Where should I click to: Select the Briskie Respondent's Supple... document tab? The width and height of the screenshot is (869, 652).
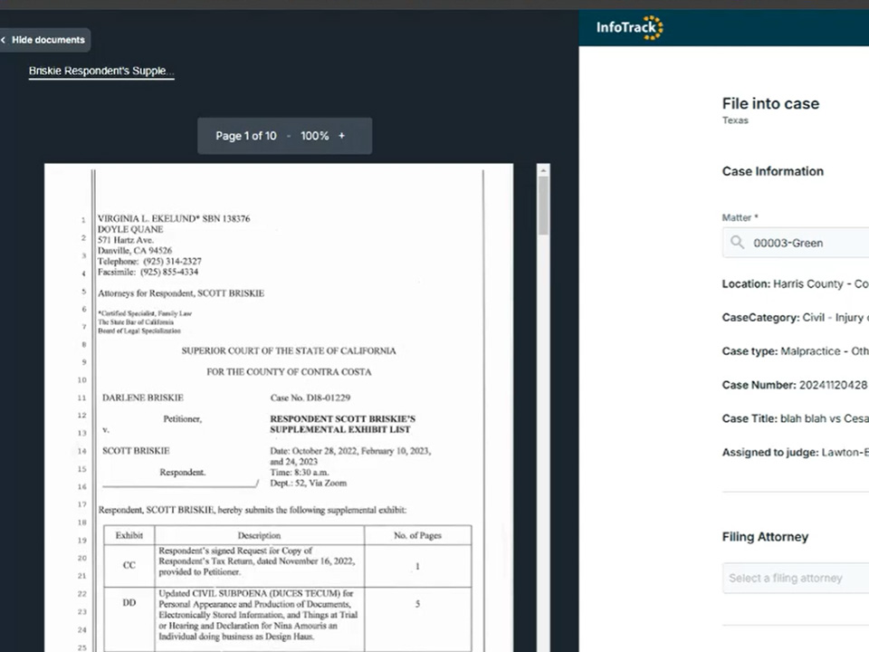point(100,71)
